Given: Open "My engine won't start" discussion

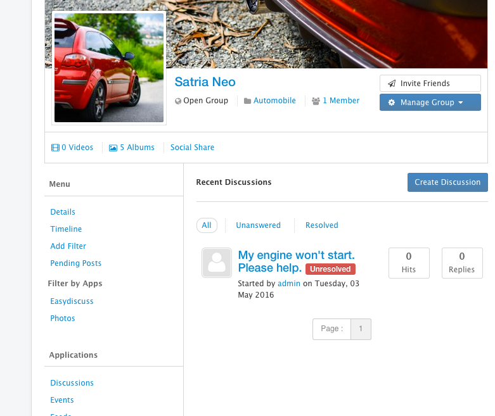Looking at the screenshot, I should point(296,256).
